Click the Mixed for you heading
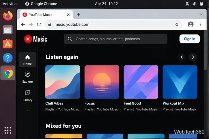The width and height of the screenshot is (209, 139). click(x=63, y=126)
